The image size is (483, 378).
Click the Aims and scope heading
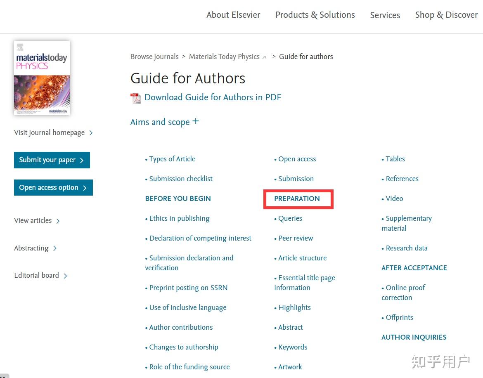[x=160, y=122]
